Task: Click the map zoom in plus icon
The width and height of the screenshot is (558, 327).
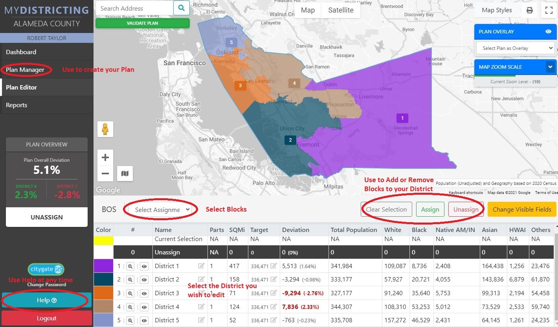Action: coord(105,157)
